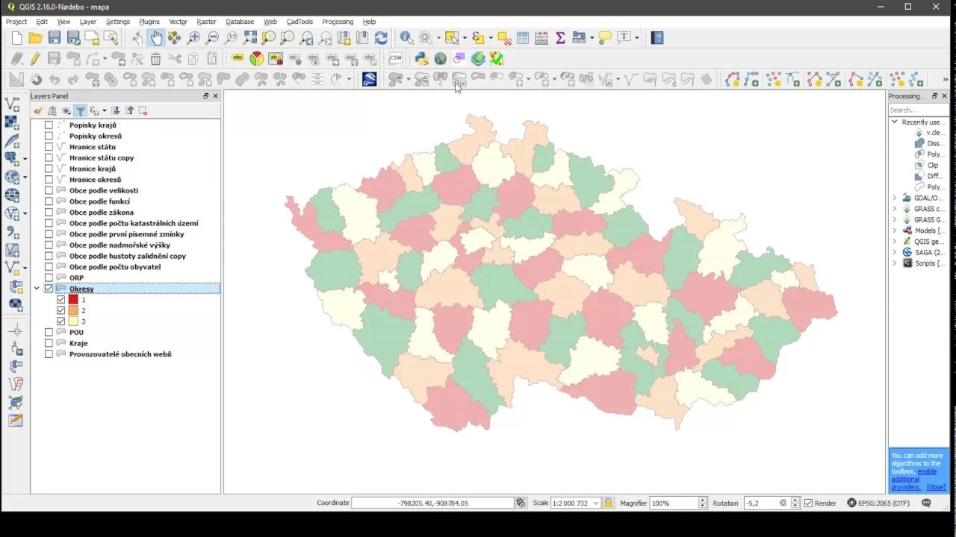This screenshot has height=537, width=956.
Task: Click the Zoom Out magnifier tool
Action: (x=213, y=37)
